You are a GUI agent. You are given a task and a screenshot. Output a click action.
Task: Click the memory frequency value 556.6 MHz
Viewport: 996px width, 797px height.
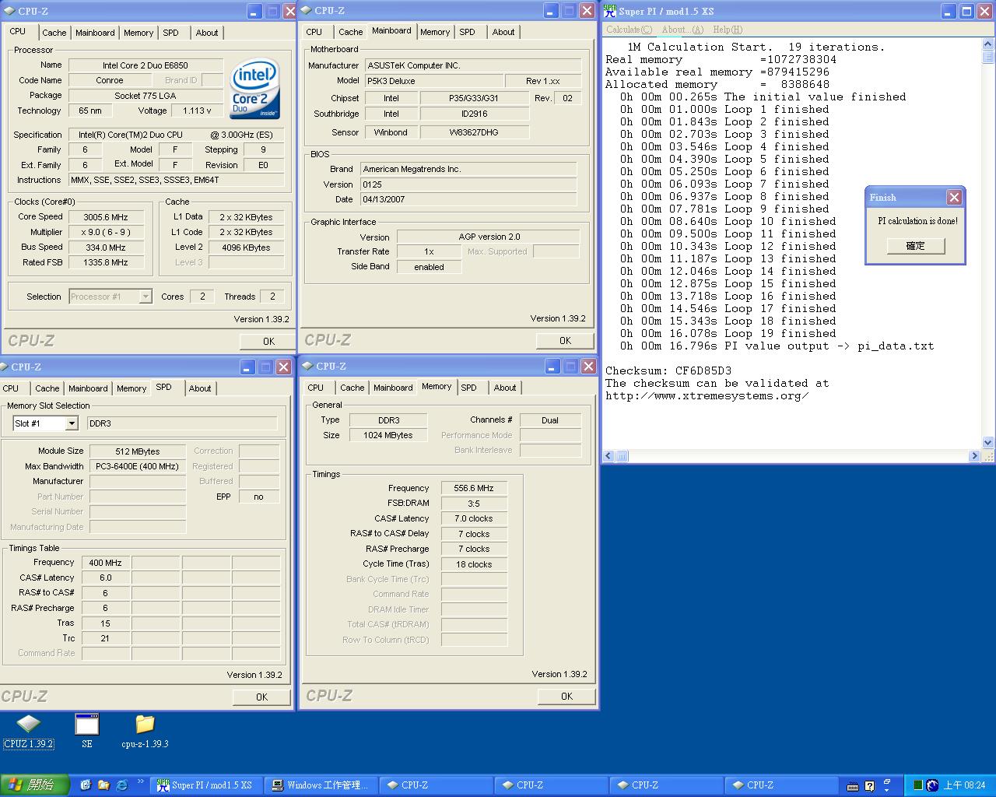tap(474, 488)
